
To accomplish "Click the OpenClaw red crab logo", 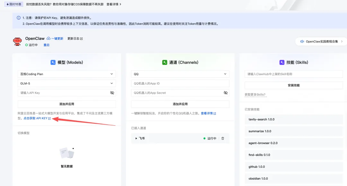I will pos(17,41).
